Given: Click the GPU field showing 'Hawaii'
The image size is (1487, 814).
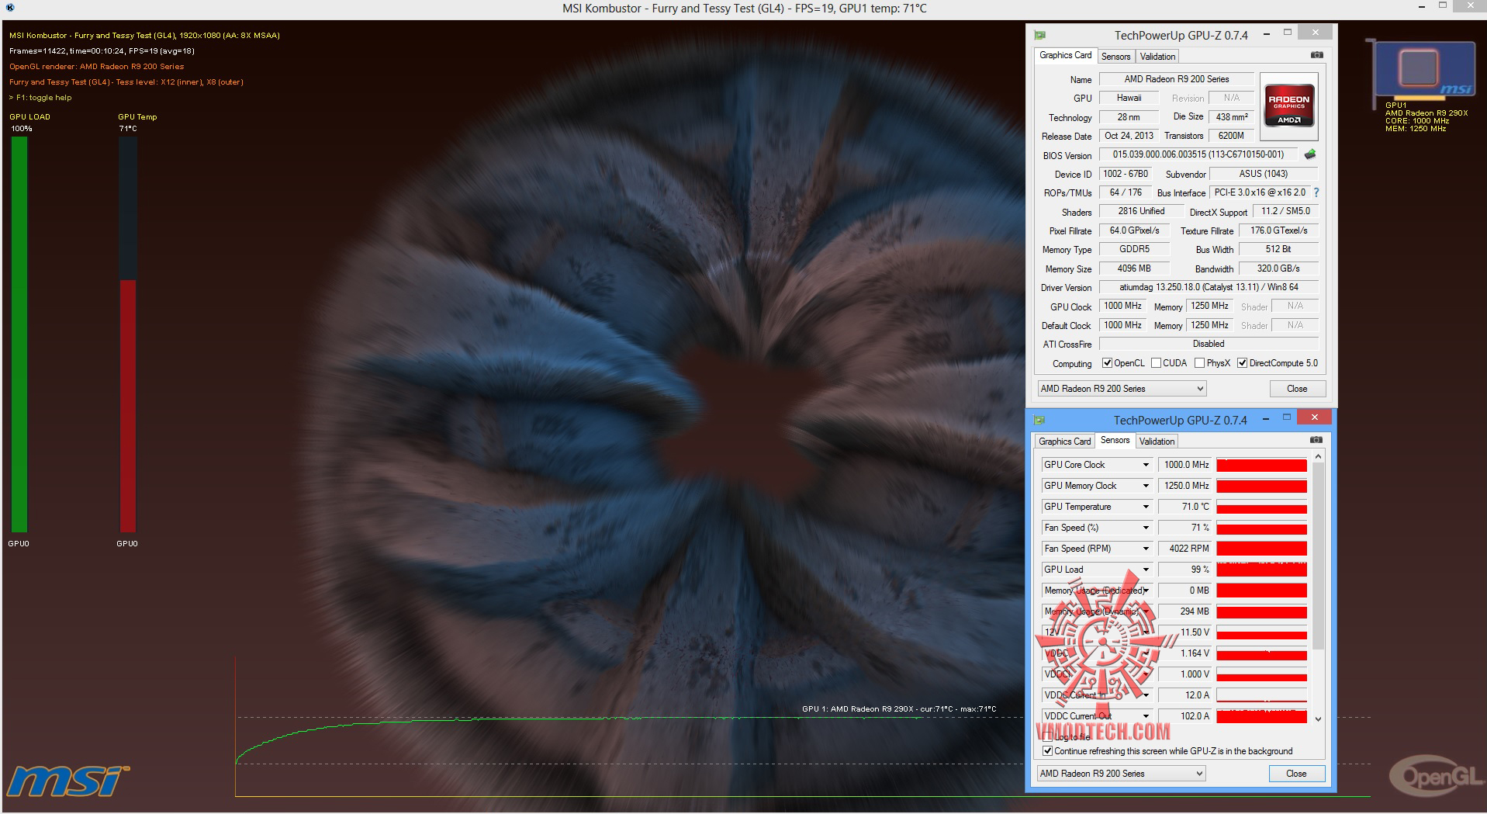Looking at the screenshot, I should (1129, 98).
